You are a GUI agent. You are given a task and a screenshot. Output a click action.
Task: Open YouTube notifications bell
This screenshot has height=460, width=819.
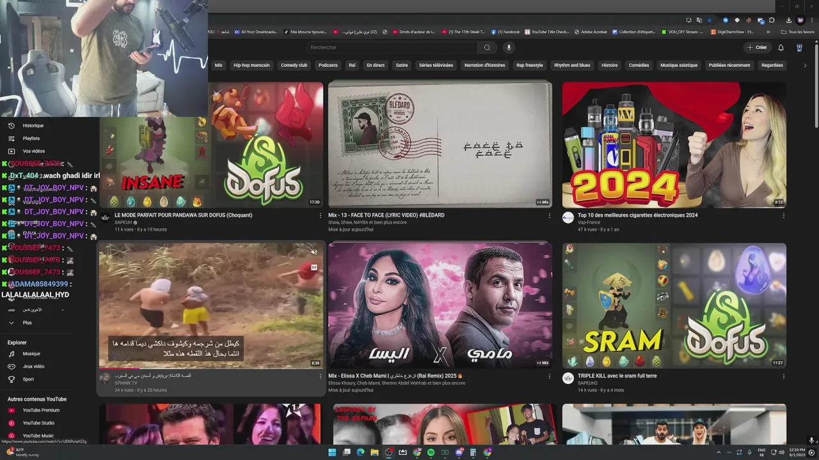[781, 47]
